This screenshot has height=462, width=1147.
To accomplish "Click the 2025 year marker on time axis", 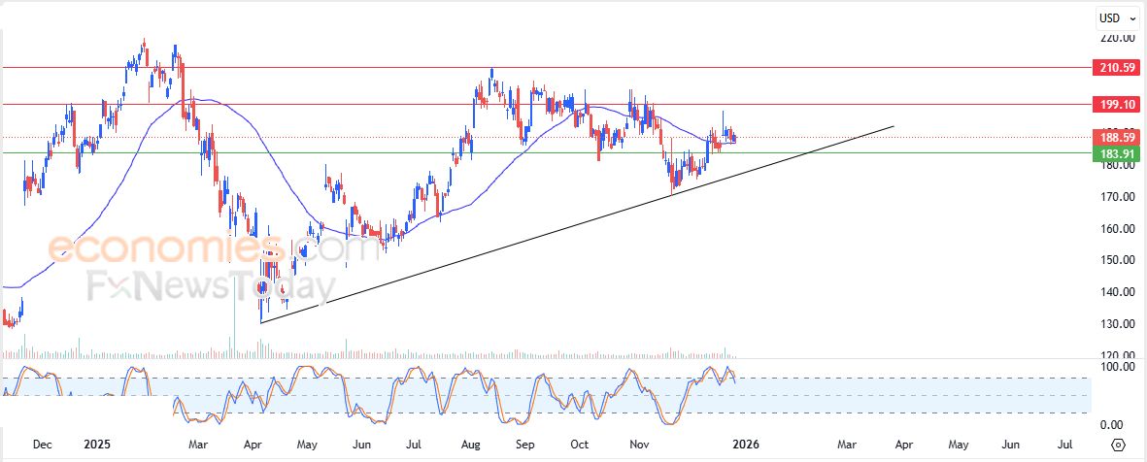I will (95, 445).
